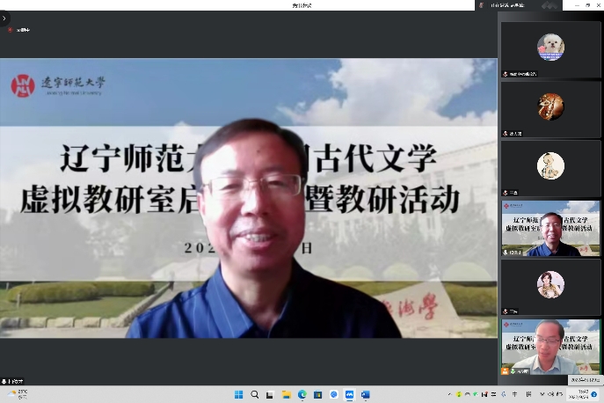Viewport: 604px width, 403px height.
Task: Open the Word app on the taskbar
Action: point(365,395)
